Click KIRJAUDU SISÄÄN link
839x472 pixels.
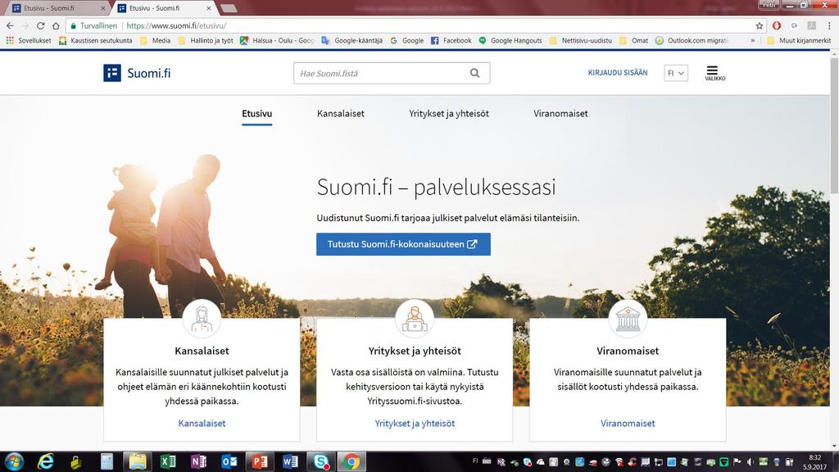[x=618, y=73]
